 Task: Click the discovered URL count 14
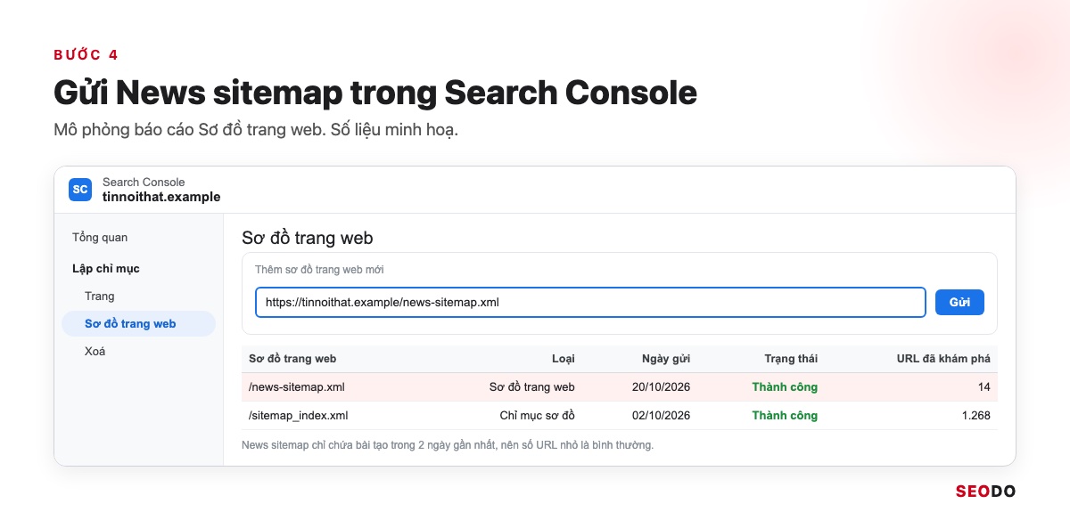(x=984, y=387)
